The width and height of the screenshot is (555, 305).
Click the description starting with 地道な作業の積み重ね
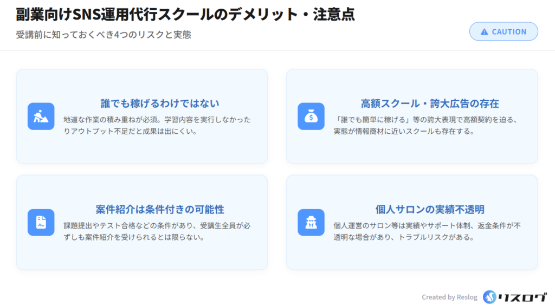157,125
